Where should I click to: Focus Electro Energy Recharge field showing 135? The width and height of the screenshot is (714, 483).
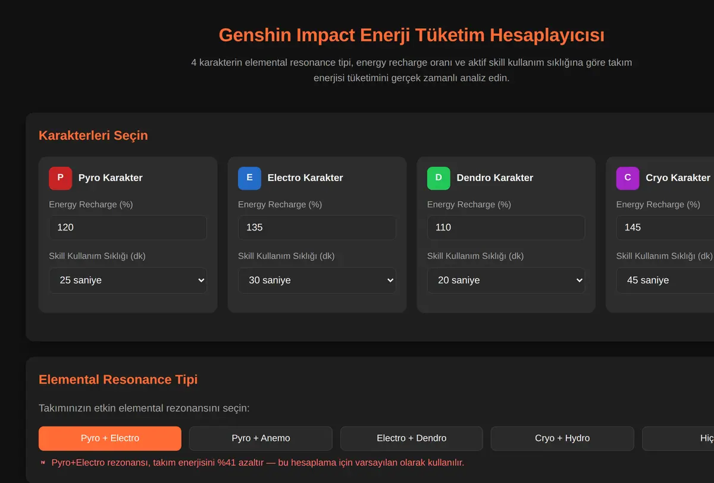(317, 228)
